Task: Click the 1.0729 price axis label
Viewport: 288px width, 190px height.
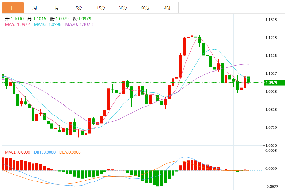Action: 271,128
